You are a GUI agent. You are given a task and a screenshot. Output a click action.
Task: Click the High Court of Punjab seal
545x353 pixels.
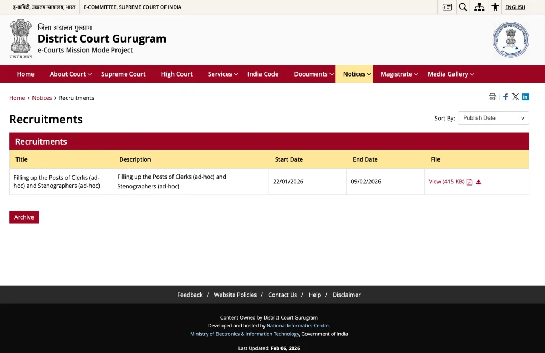[x=510, y=39]
